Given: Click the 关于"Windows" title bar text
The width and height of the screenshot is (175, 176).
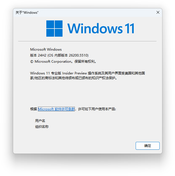Looking at the screenshot, I should pyautogui.click(x=27, y=13).
